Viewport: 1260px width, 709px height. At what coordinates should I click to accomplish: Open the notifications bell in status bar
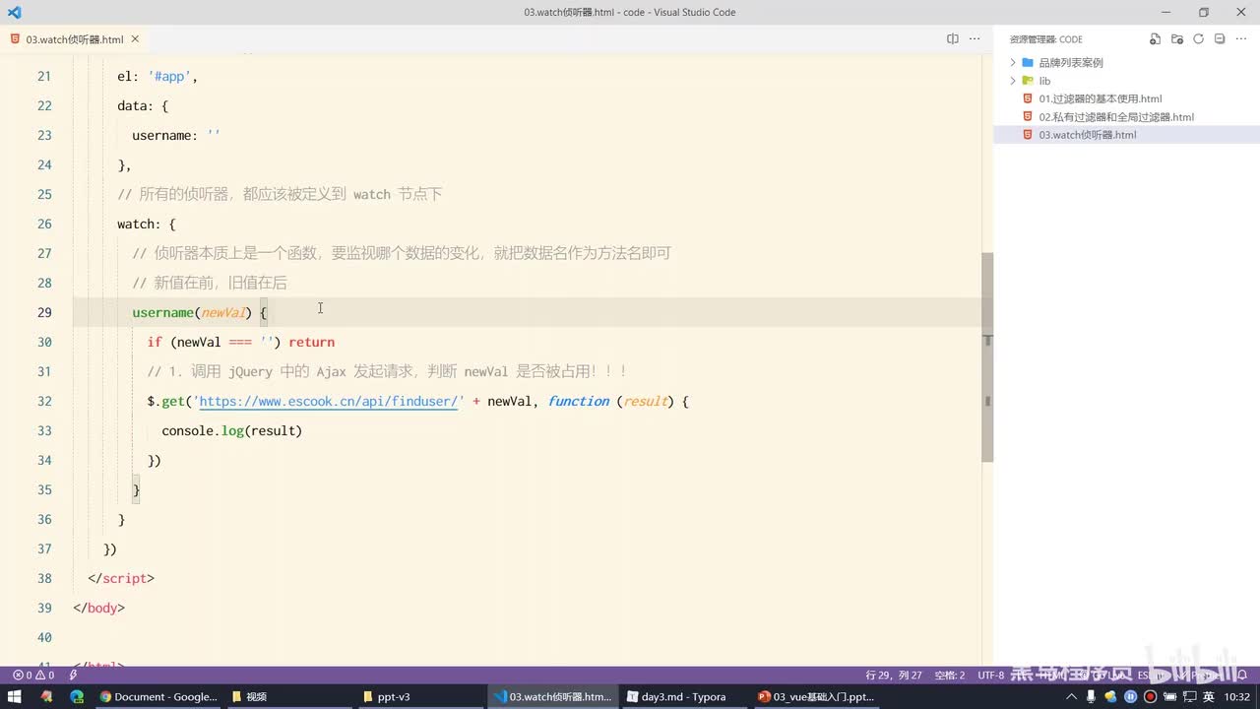pos(1244,675)
